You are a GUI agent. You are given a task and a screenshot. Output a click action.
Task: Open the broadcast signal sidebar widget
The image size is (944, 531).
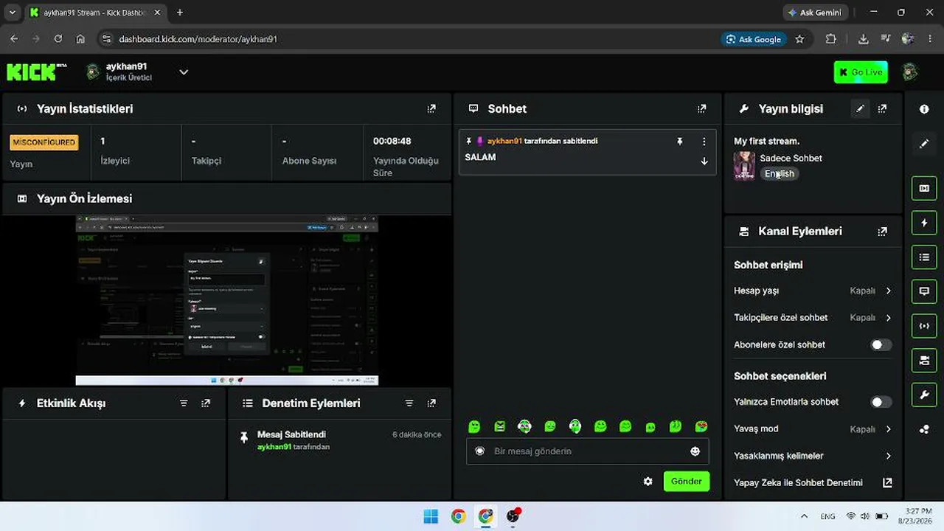click(924, 326)
